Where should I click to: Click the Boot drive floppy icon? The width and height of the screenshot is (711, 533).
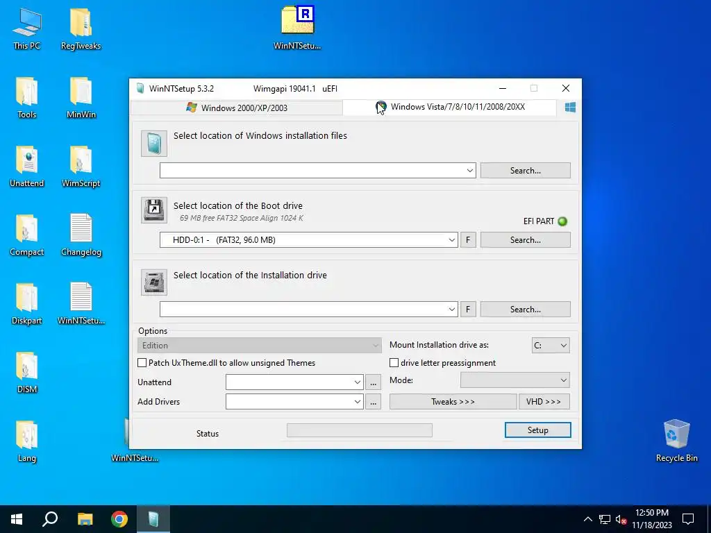[153, 210]
